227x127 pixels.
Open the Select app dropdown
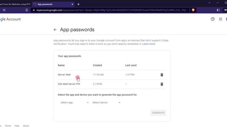[x=74, y=103]
